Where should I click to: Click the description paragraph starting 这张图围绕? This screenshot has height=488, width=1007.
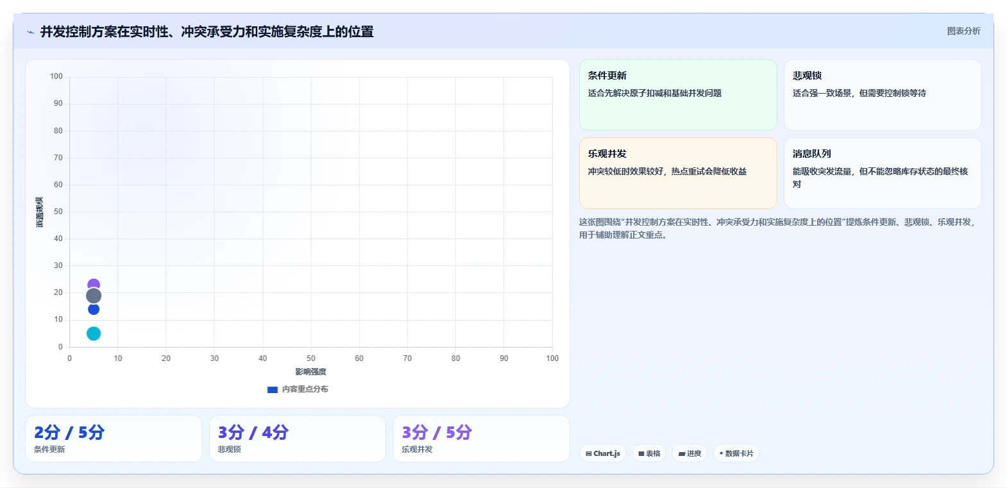[777, 228]
